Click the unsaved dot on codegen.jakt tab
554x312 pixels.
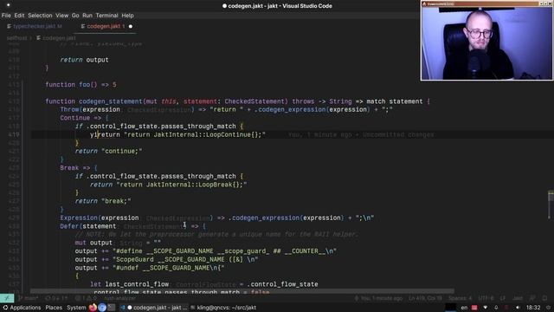click(131, 26)
